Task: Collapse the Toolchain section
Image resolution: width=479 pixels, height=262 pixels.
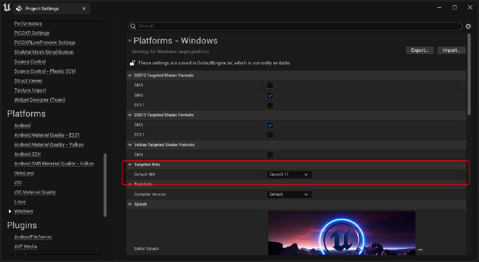Action: coord(130,184)
